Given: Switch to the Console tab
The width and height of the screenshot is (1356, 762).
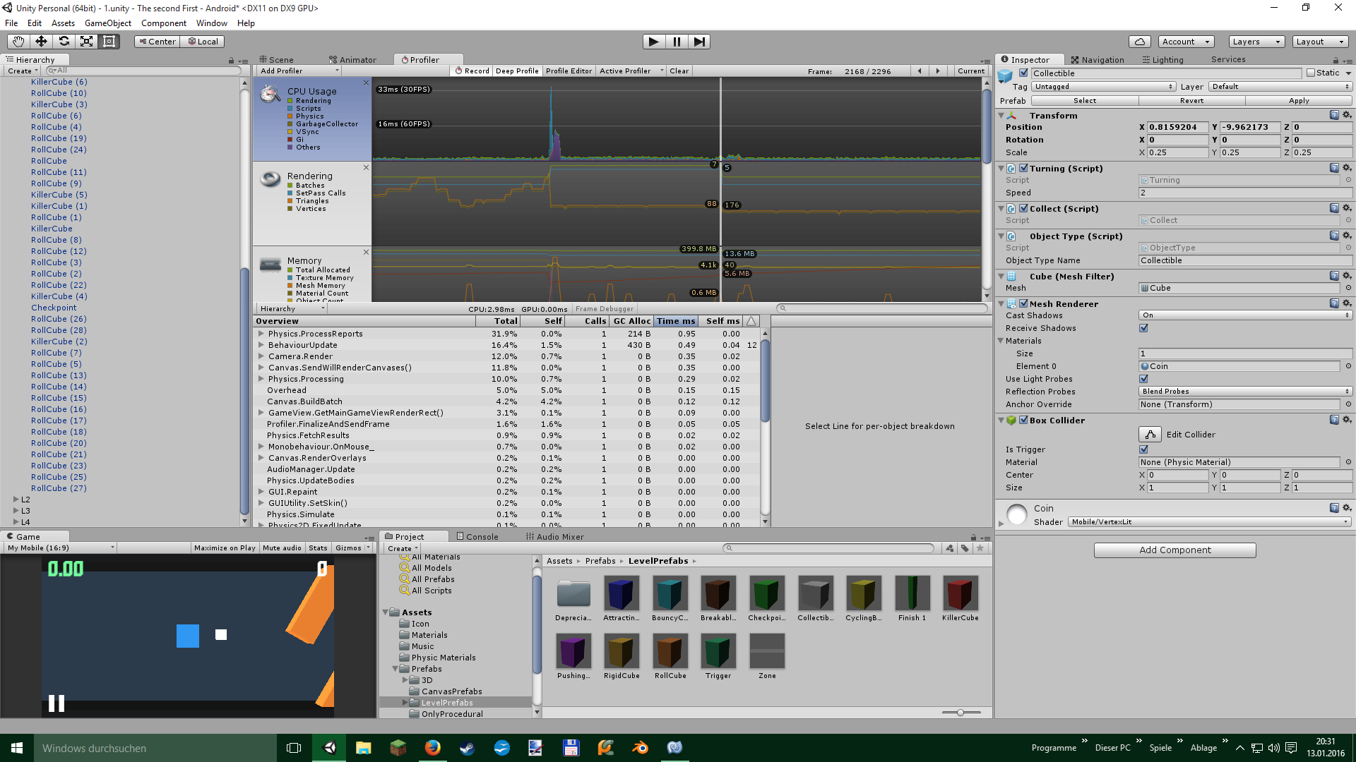Looking at the screenshot, I should [477, 537].
